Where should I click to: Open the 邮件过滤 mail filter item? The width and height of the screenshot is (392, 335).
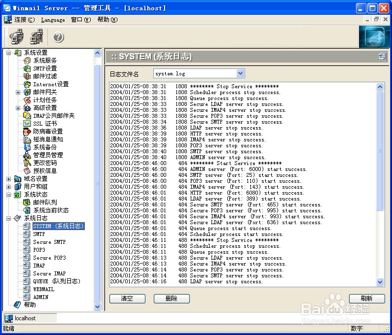click(x=45, y=76)
